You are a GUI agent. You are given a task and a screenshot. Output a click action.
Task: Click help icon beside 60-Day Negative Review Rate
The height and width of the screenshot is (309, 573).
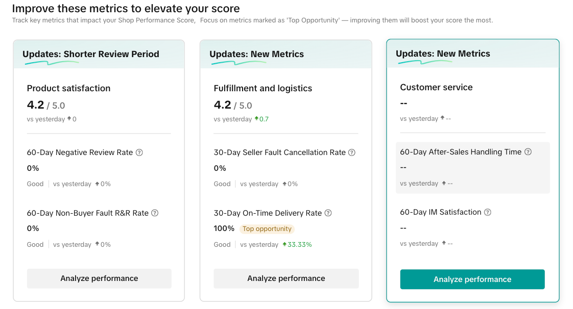[139, 152]
